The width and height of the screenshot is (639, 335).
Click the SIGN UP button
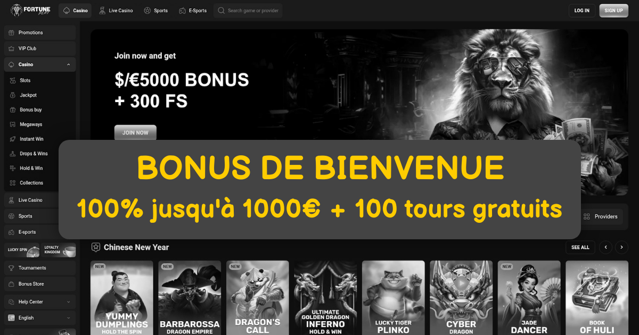[614, 11]
